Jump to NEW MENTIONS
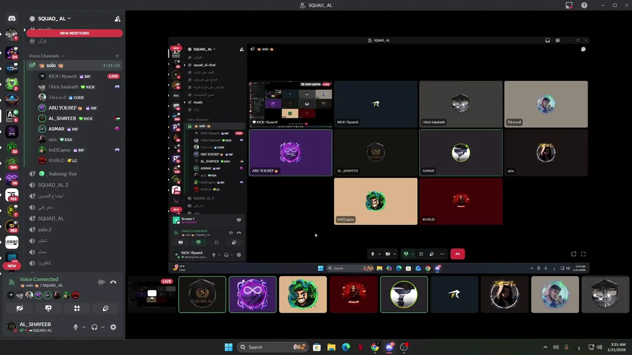The height and width of the screenshot is (355, 632). (x=75, y=33)
